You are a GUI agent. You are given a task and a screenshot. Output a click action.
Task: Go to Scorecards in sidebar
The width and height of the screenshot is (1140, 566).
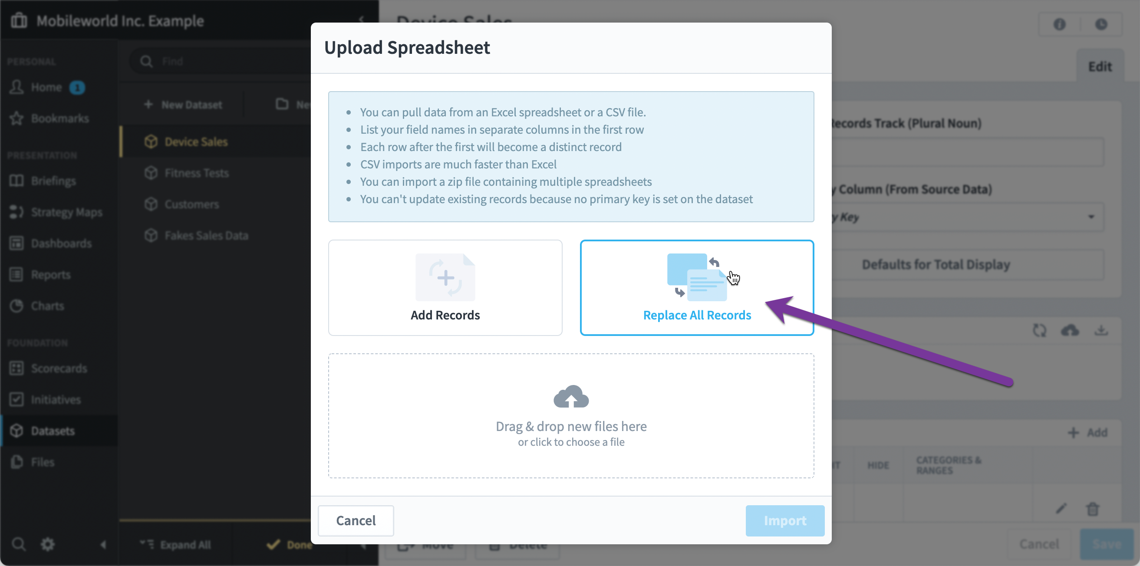click(x=59, y=368)
